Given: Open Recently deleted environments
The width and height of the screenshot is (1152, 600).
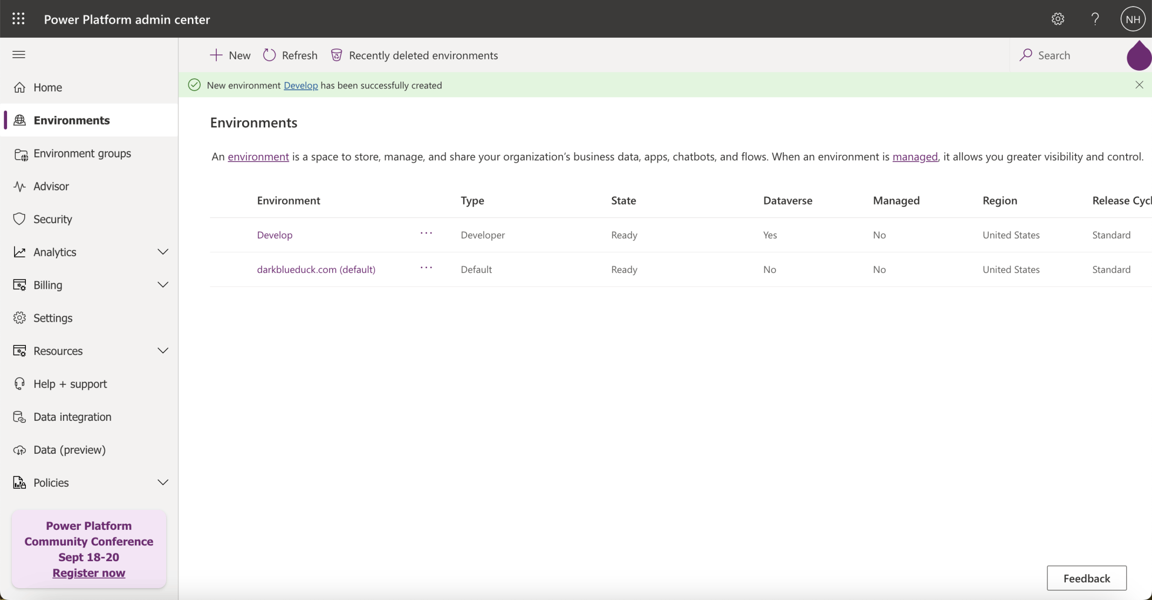Looking at the screenshot, I should click(x=414, y=55).
